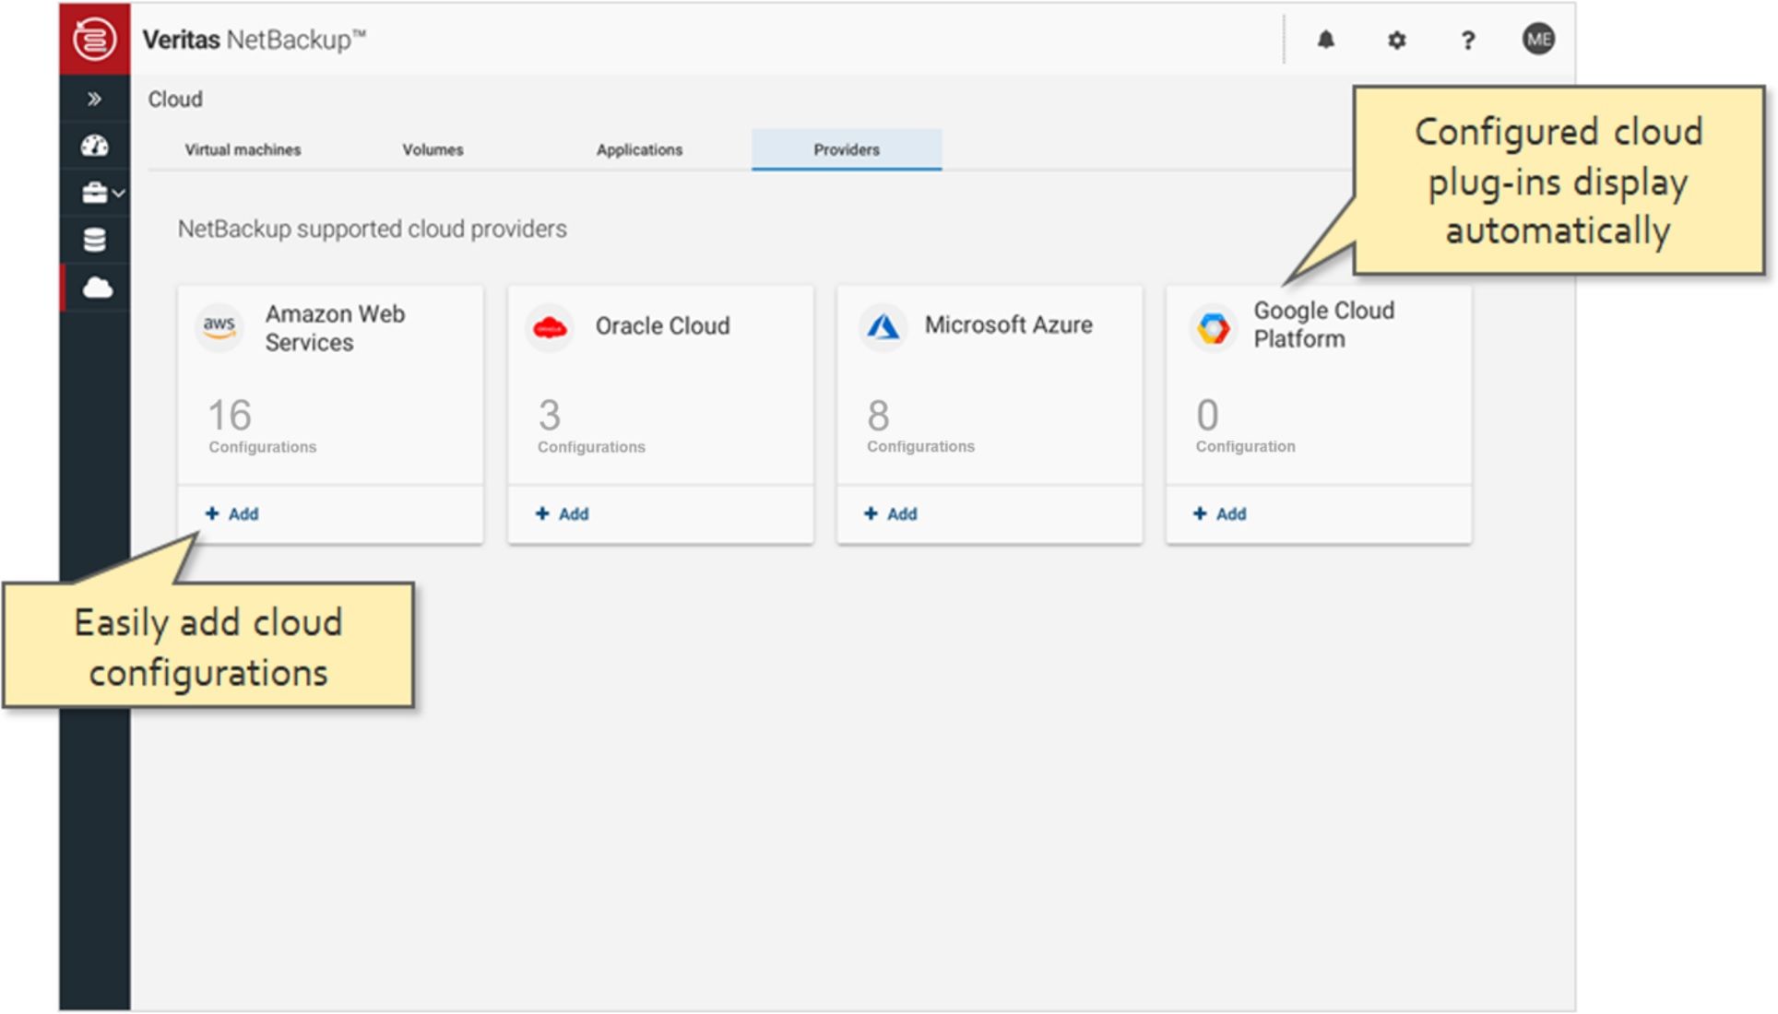
Task: Add a Google Cloud Platform configuration
Action: (1220, 513)
